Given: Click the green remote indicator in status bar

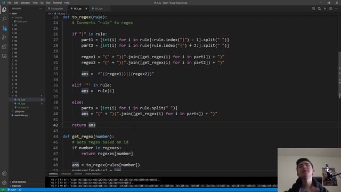Looking at the screenshot, I should coord(3,190).
